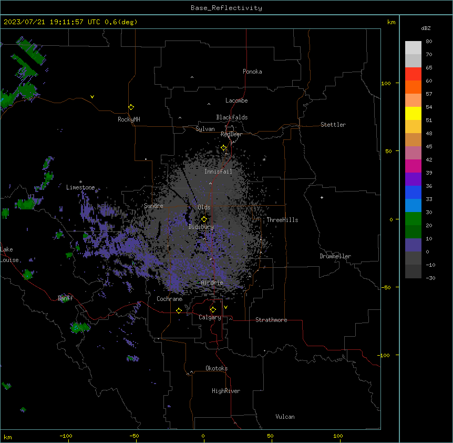
Task: Click the Calgary city label
Action: (210, 317)
